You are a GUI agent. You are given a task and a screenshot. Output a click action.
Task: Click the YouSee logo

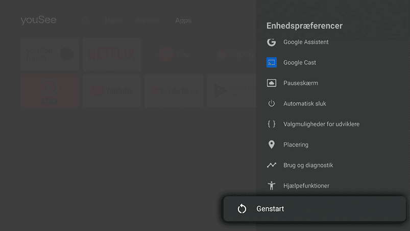(38, 20)
